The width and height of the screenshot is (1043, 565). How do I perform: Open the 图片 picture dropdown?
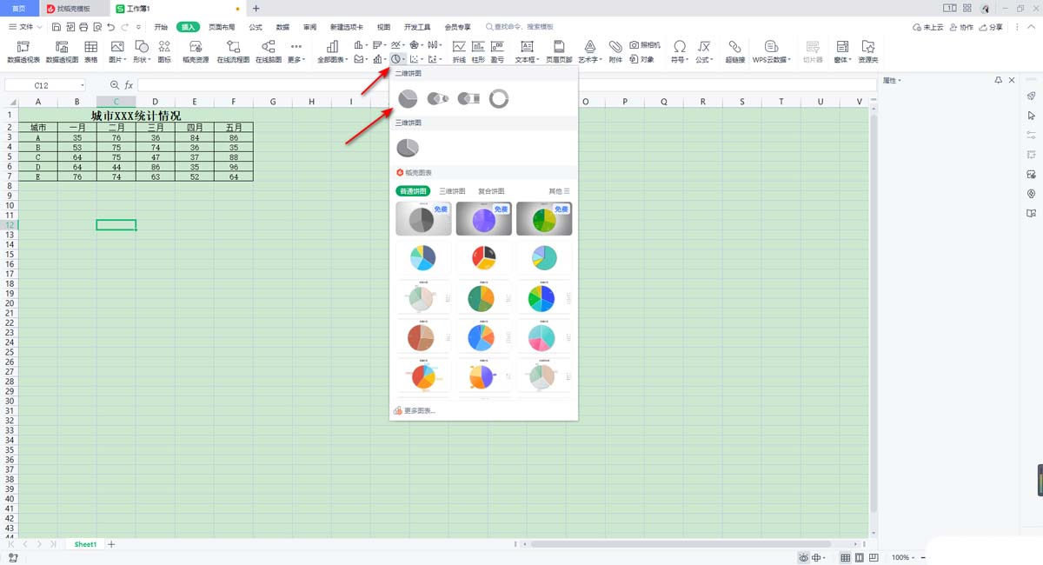pos(117,52)
